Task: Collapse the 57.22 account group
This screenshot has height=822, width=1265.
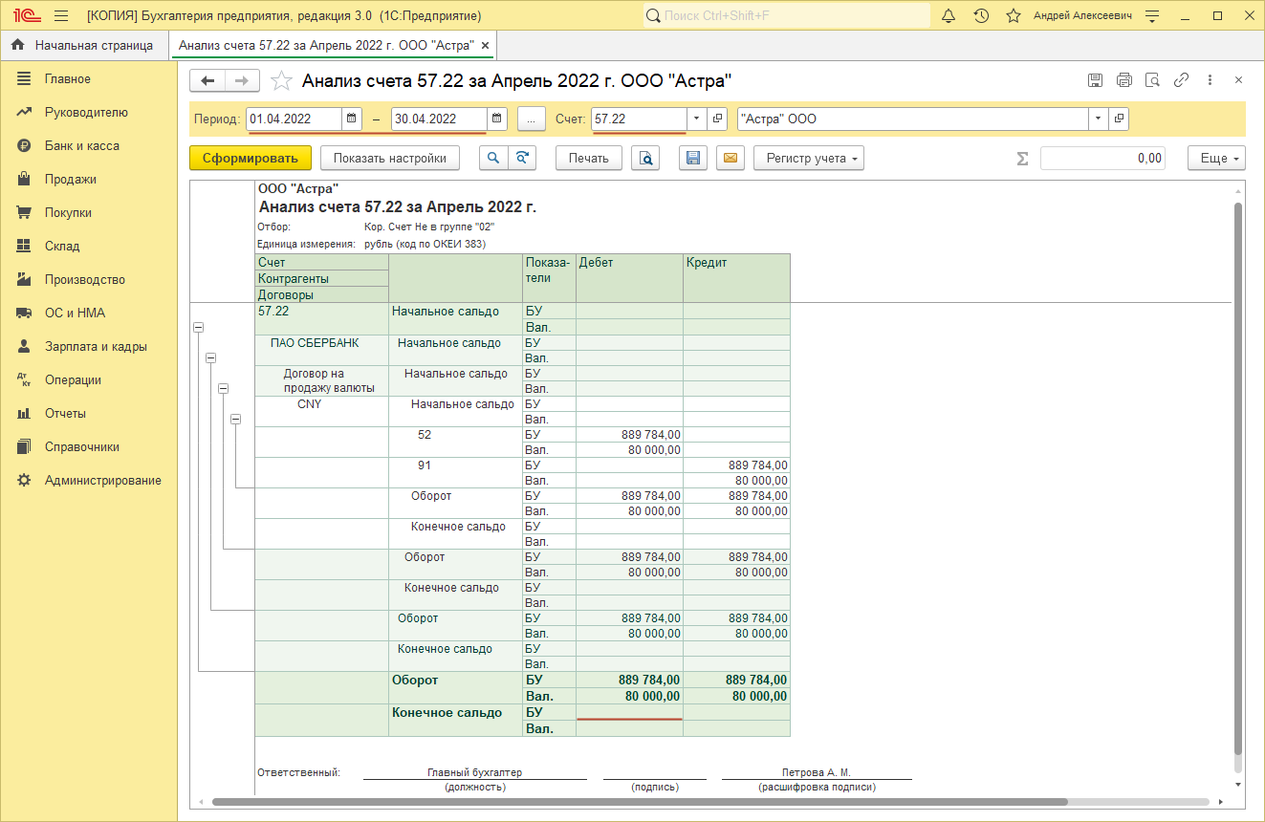Action: coord(199,327)
